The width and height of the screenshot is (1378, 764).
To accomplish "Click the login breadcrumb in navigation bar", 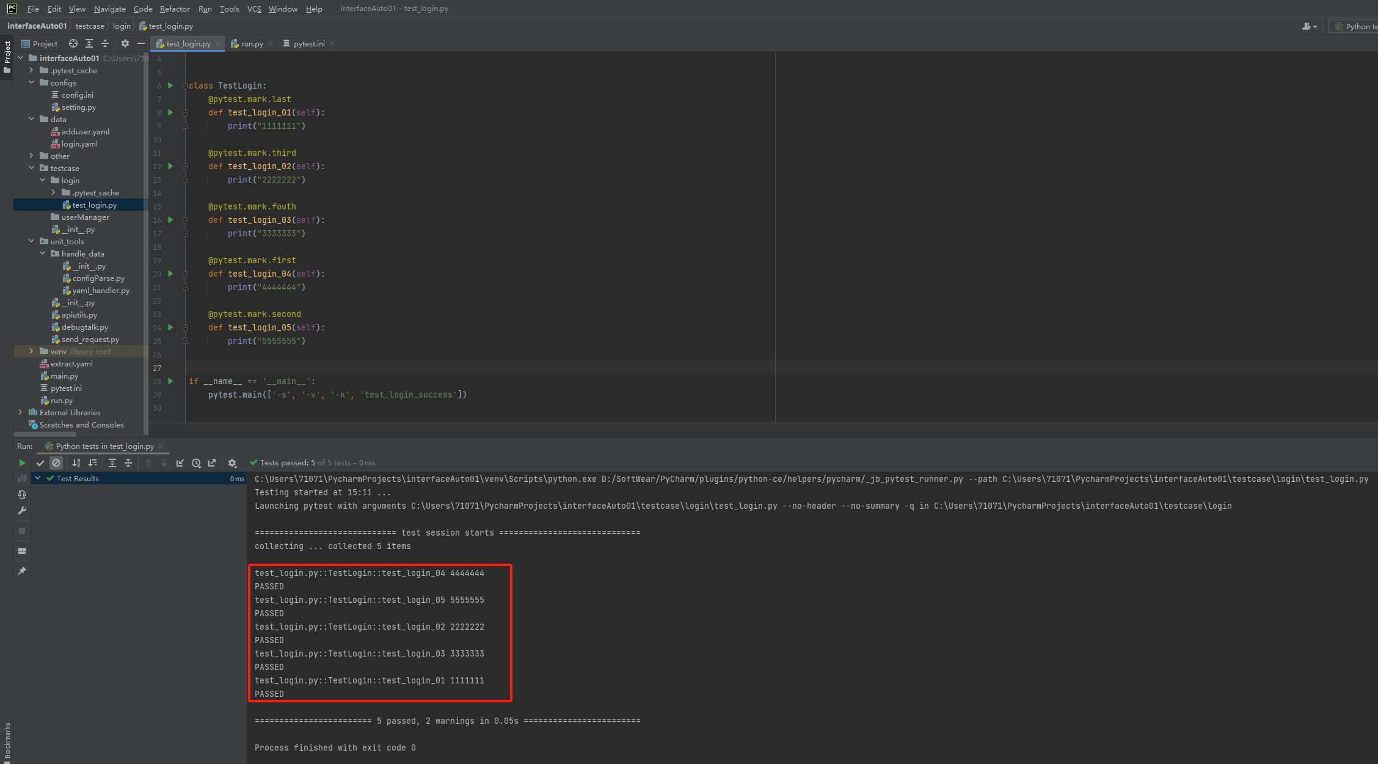I will (x=122, y=26).
